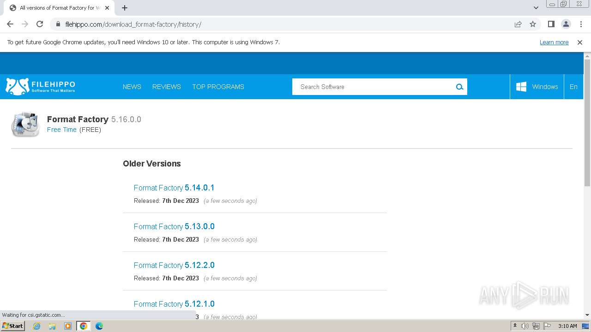
Task: Click the Format Factory app icon
Action: click(x=25, y=124)
